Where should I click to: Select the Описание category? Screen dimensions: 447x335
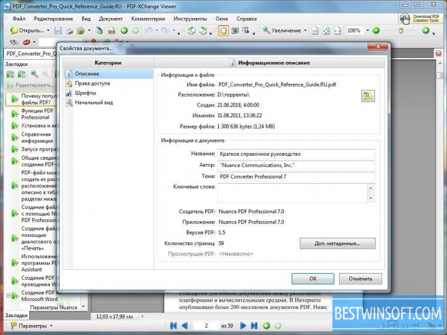[x=108, y=74]
